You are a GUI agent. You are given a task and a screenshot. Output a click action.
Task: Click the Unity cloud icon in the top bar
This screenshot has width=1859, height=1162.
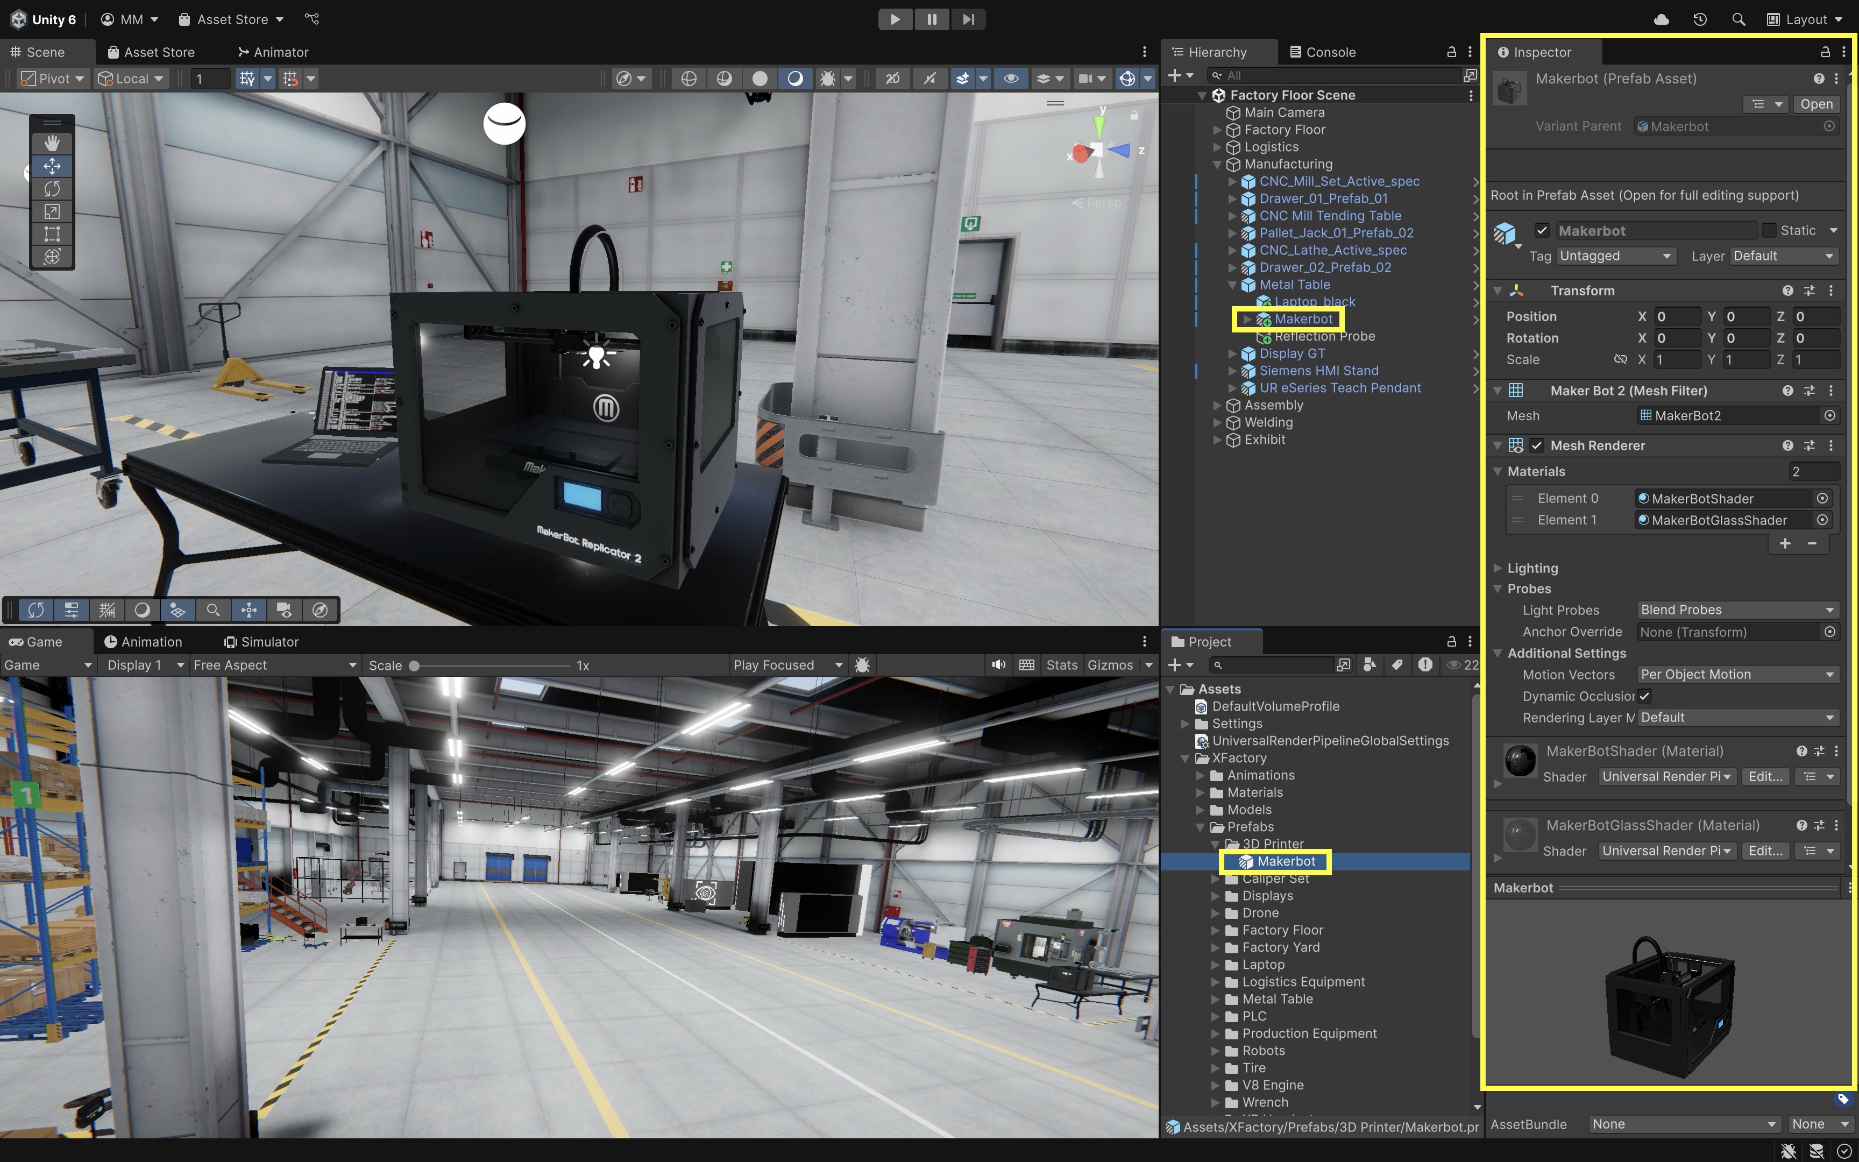coord(1661,19)
